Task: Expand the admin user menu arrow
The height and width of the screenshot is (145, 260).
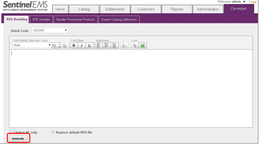Action: [x=244, y=2]
